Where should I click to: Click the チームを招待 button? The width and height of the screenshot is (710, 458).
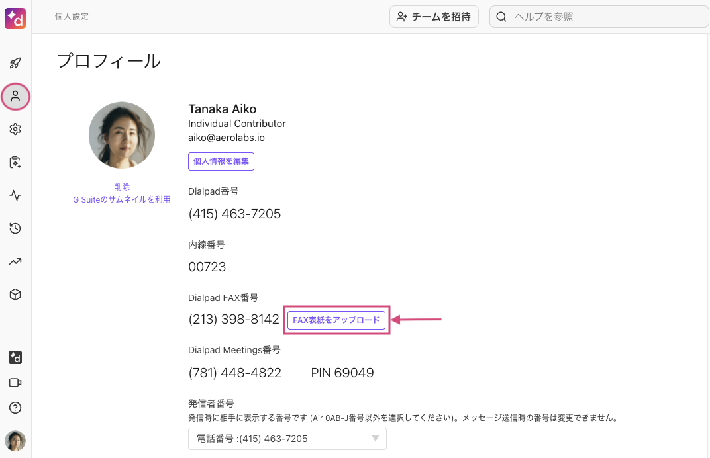[x=434, y=17]
